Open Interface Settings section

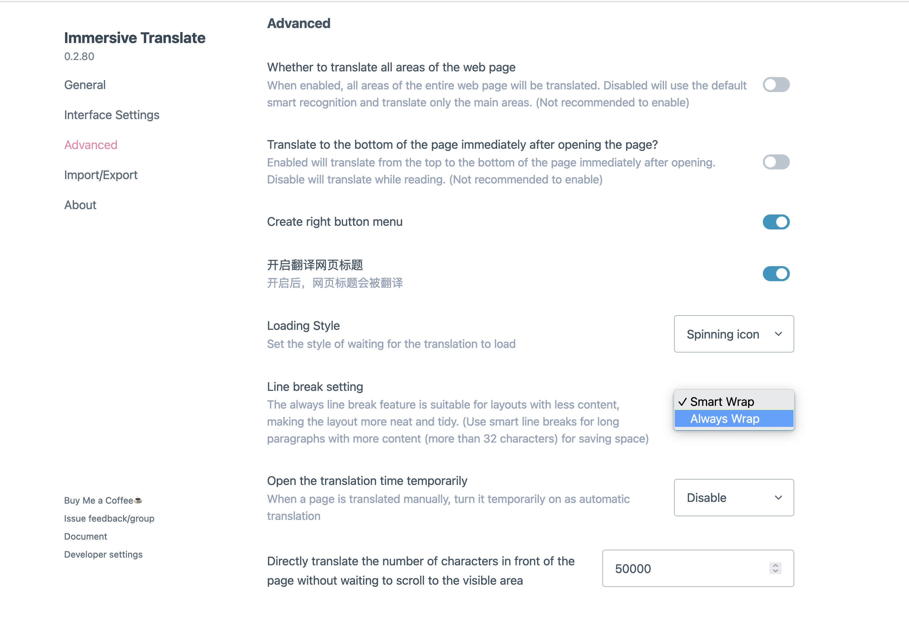click(x=111, y=115)
